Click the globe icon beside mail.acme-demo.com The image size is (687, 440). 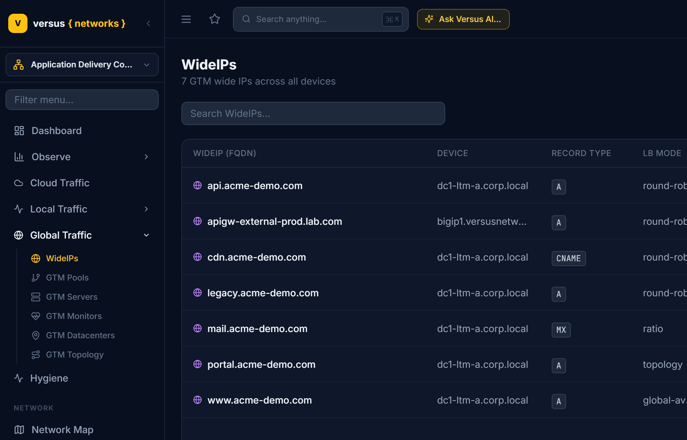(x=198, y=328)
